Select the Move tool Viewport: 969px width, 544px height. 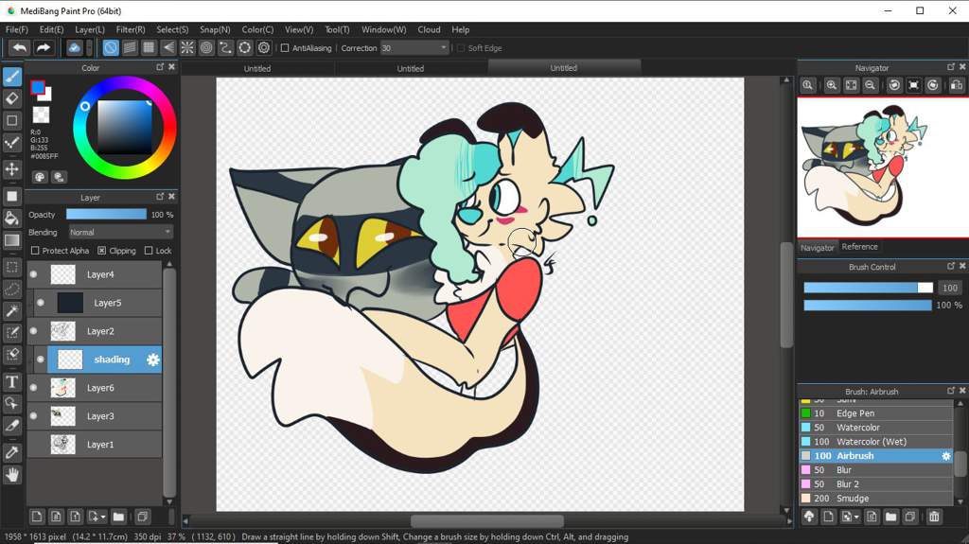click(x=12, y=169)
